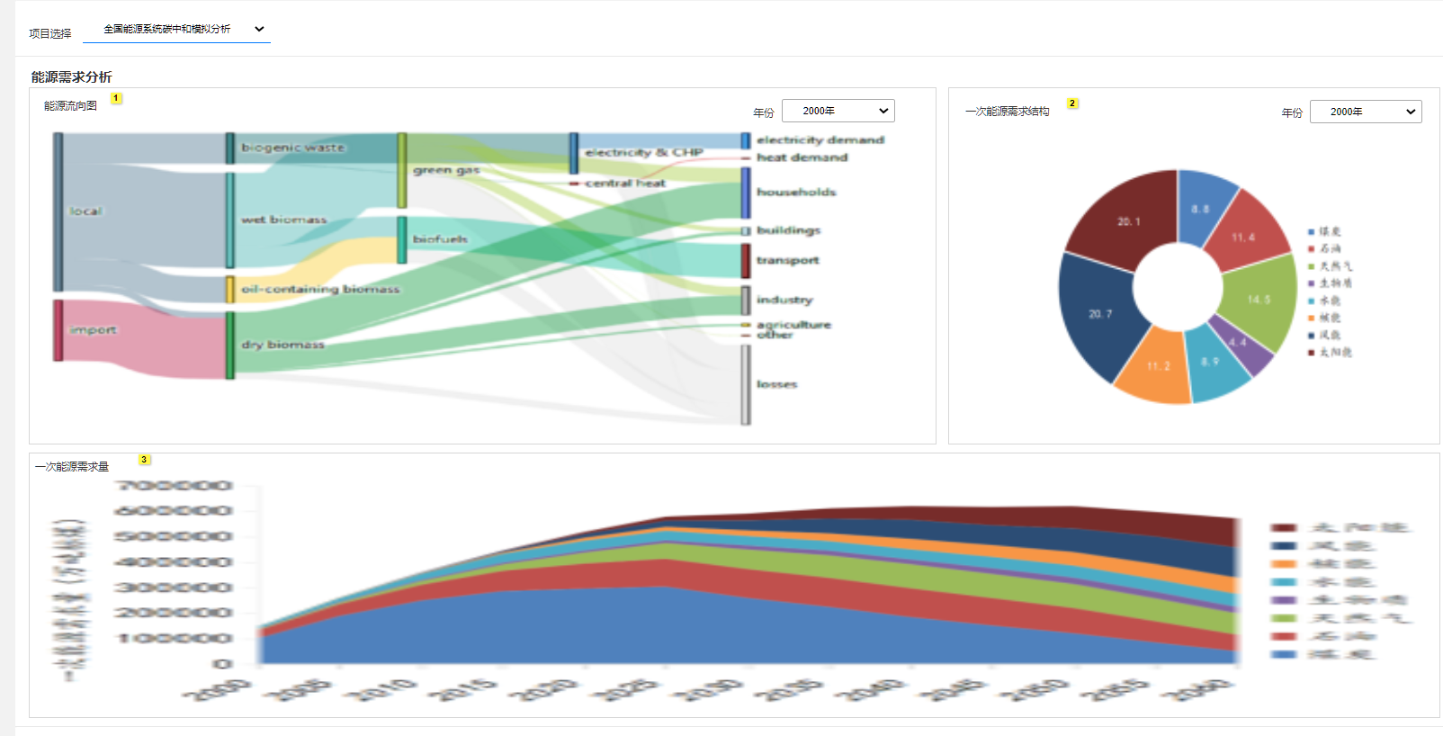Click the 一次能源需求结构 panel title
1443x736 pixels.
click(x=1008, y=112)
